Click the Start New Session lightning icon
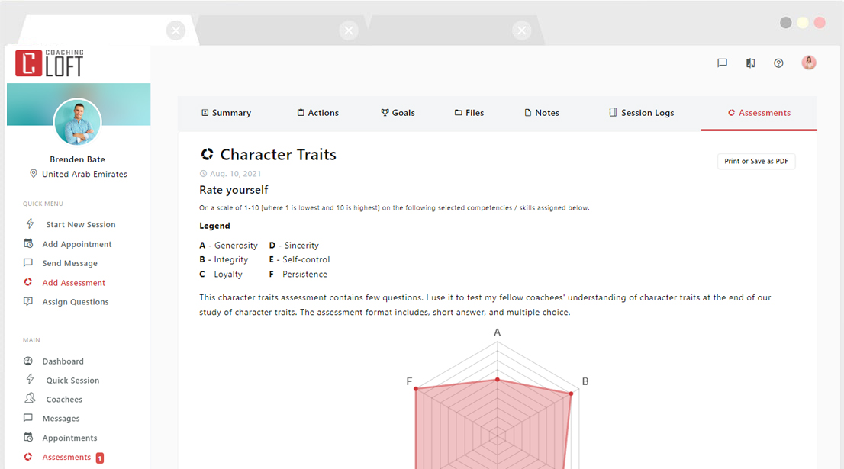Image resolution: width=844 pixels, height=469 pixels. 31,224
